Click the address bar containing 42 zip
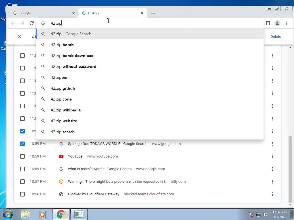Screen dimensions: 294x220 [x=150, y=23]
